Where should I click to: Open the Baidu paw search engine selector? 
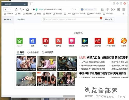tap(82, 10)
